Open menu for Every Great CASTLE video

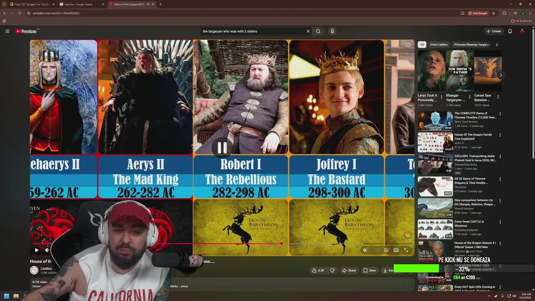click(500, 222)
